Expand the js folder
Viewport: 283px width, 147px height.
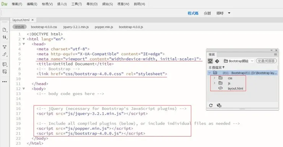coord(214,83)
